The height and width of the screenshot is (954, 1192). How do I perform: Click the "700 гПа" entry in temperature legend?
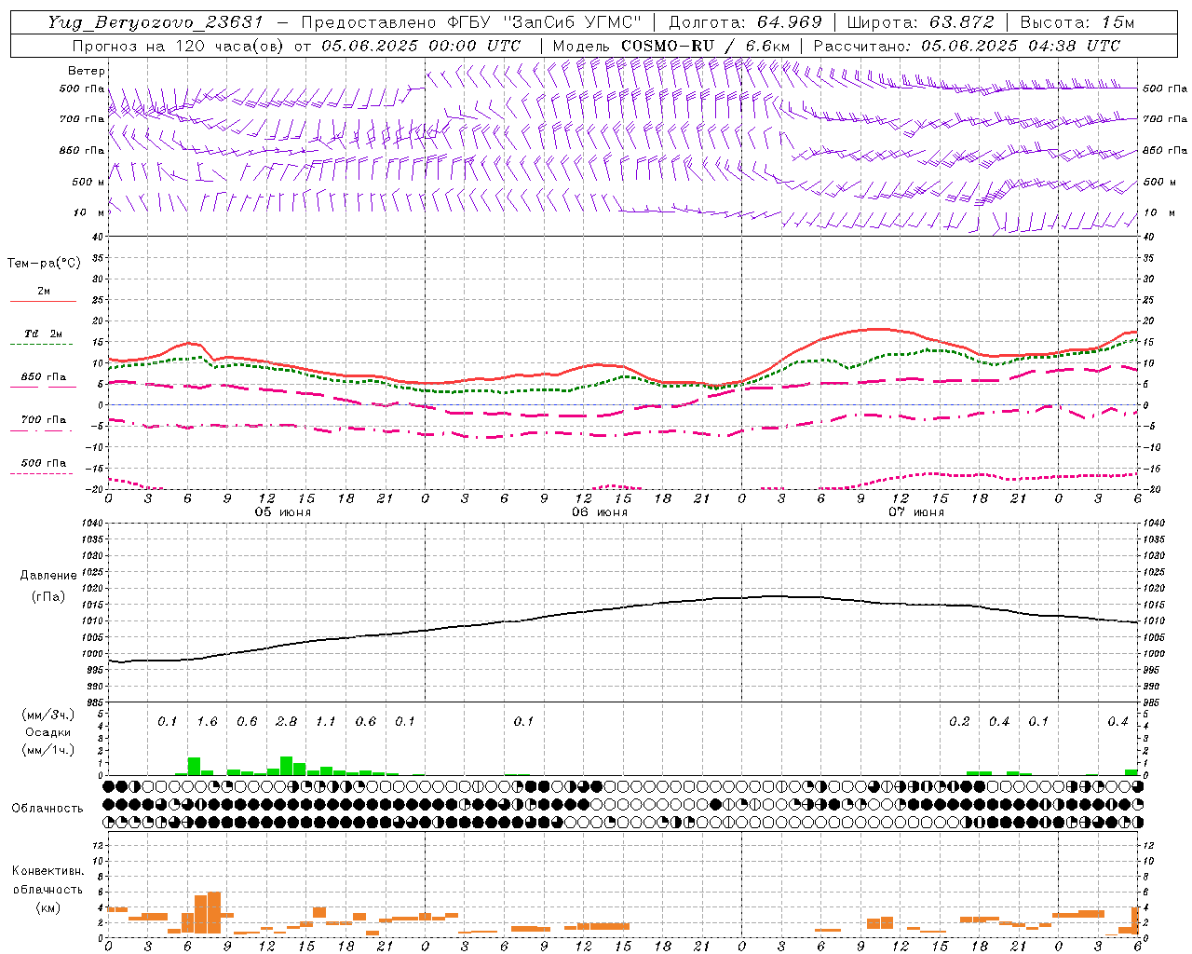coord(44,420)
